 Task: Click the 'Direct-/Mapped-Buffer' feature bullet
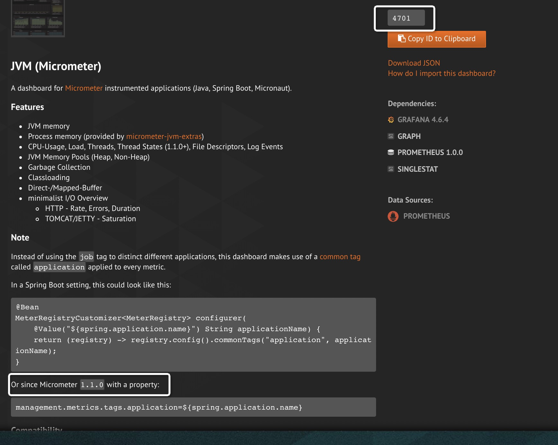[x=65, y=188]
